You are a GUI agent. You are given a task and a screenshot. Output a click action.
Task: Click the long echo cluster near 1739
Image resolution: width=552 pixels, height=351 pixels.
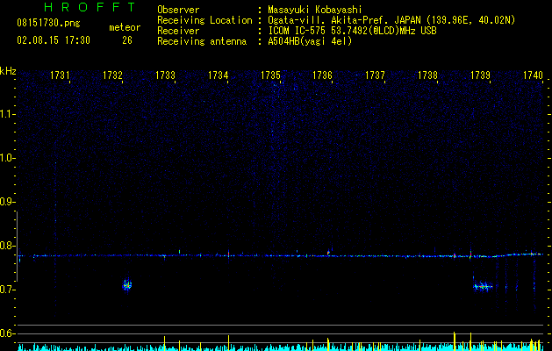(483, 286)
